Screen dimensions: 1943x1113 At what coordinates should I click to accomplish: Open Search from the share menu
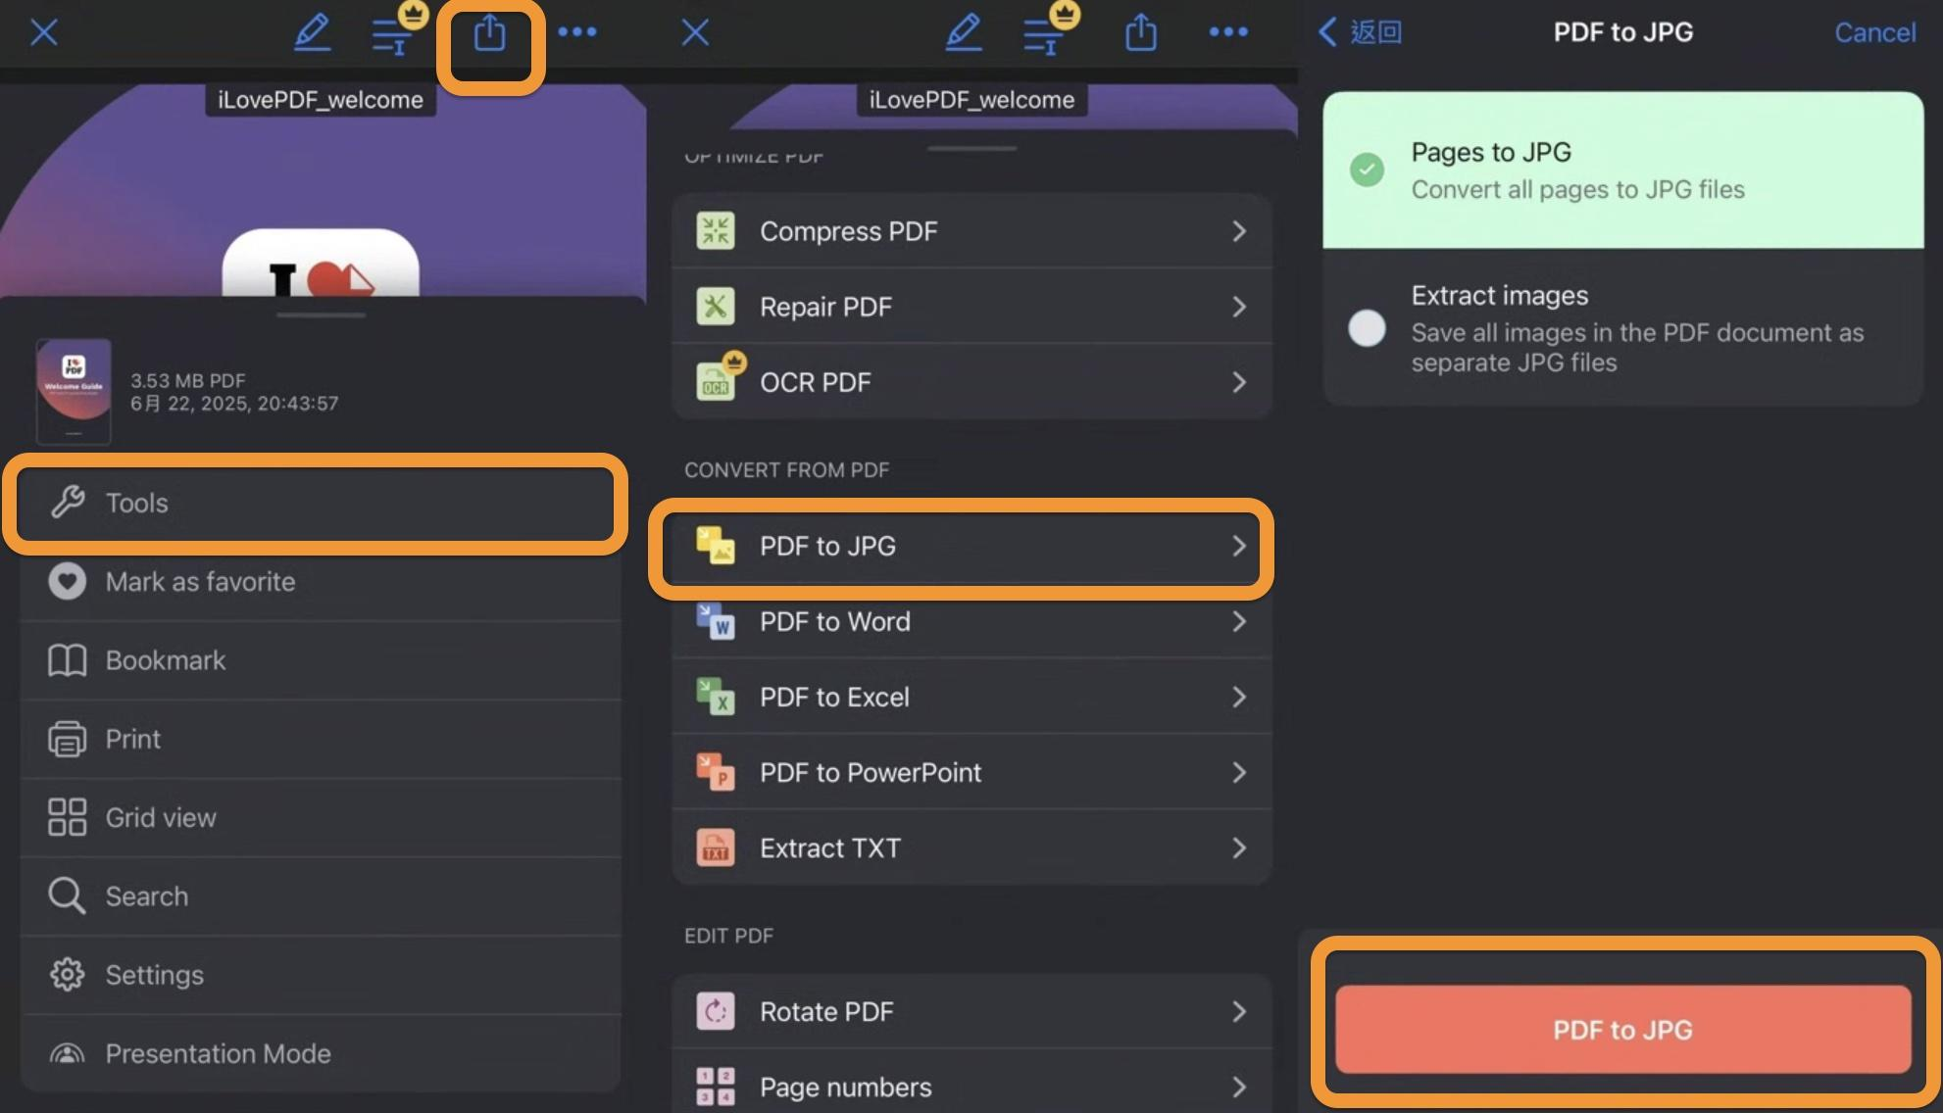click(x=320, y=896)
